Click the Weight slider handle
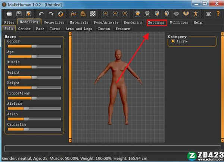Viewport: 224px width, 162px height. pos(34,77)
